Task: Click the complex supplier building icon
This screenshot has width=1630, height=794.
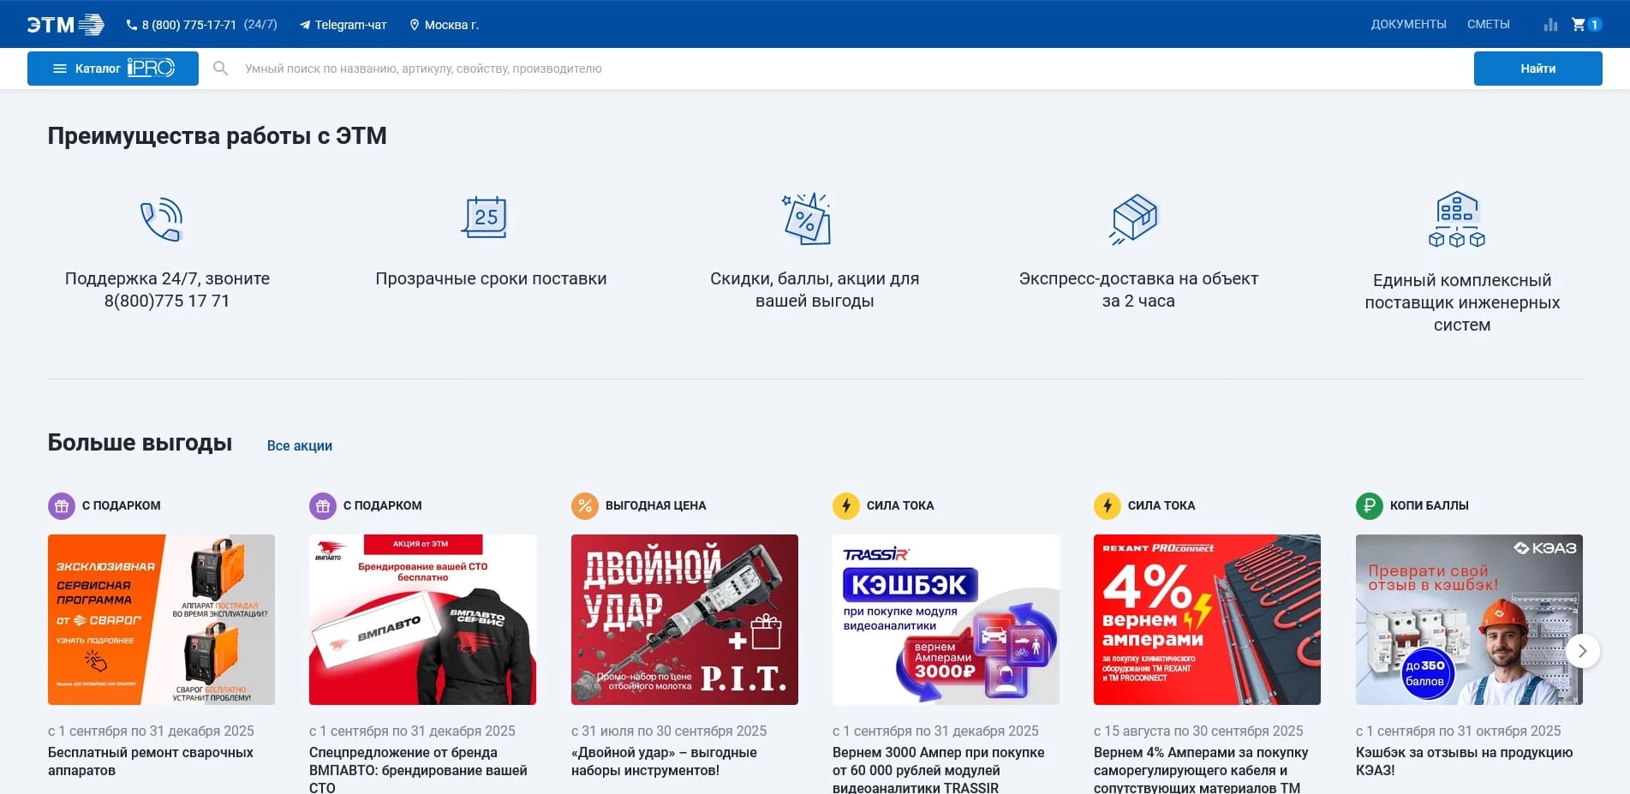Action: (x=1456, y=219)
